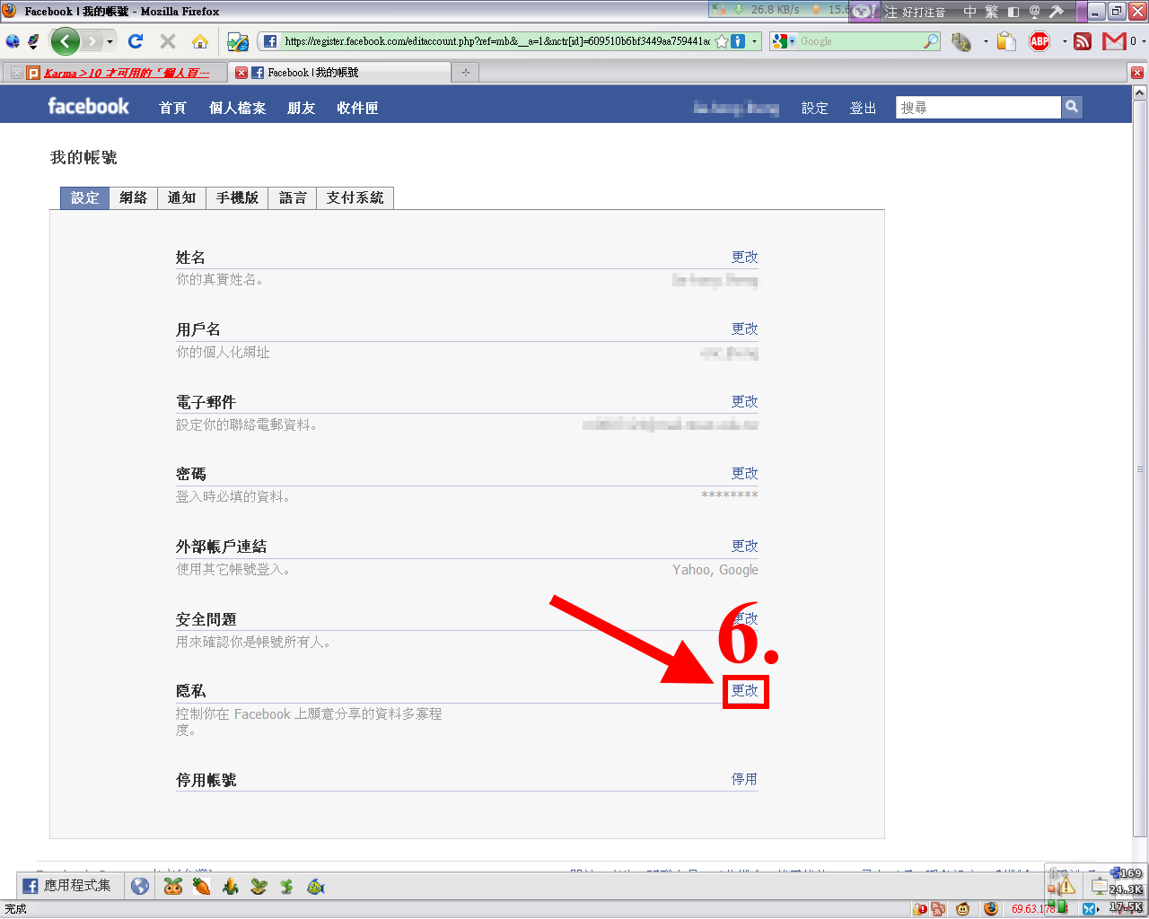Open the fish app icon in bottom bar

point(316,887)
